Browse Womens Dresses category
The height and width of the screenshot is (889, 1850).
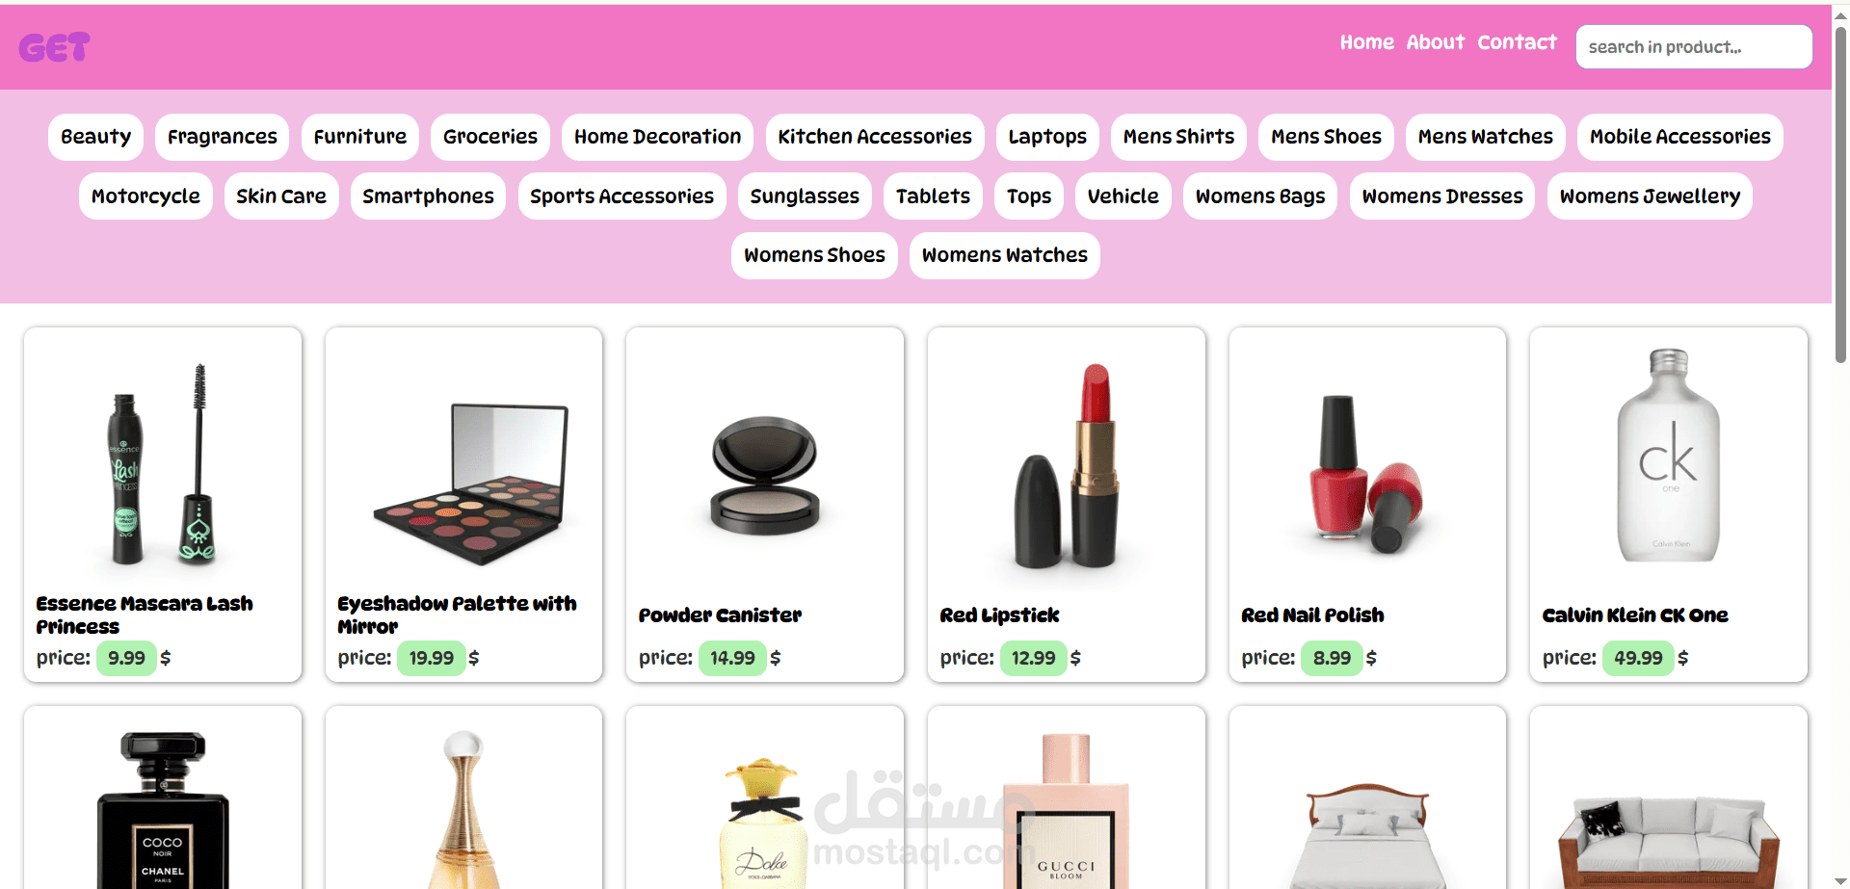pyautogui.click(x=1442, y=196)
